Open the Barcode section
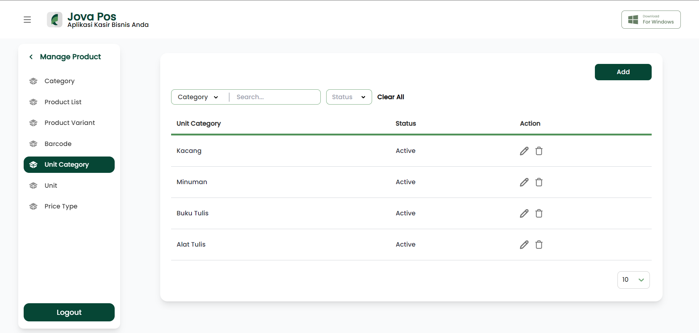Screen dimensions: 699x333 tap(69, 144)
